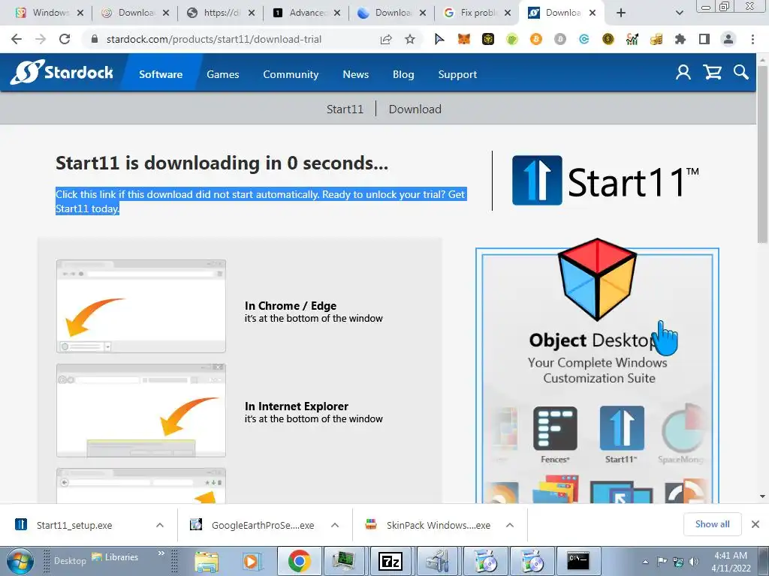Click the Download breadcrumb link
Viewport: 769px width, 576px height.
pyautogui.click(x=415, y=109)
